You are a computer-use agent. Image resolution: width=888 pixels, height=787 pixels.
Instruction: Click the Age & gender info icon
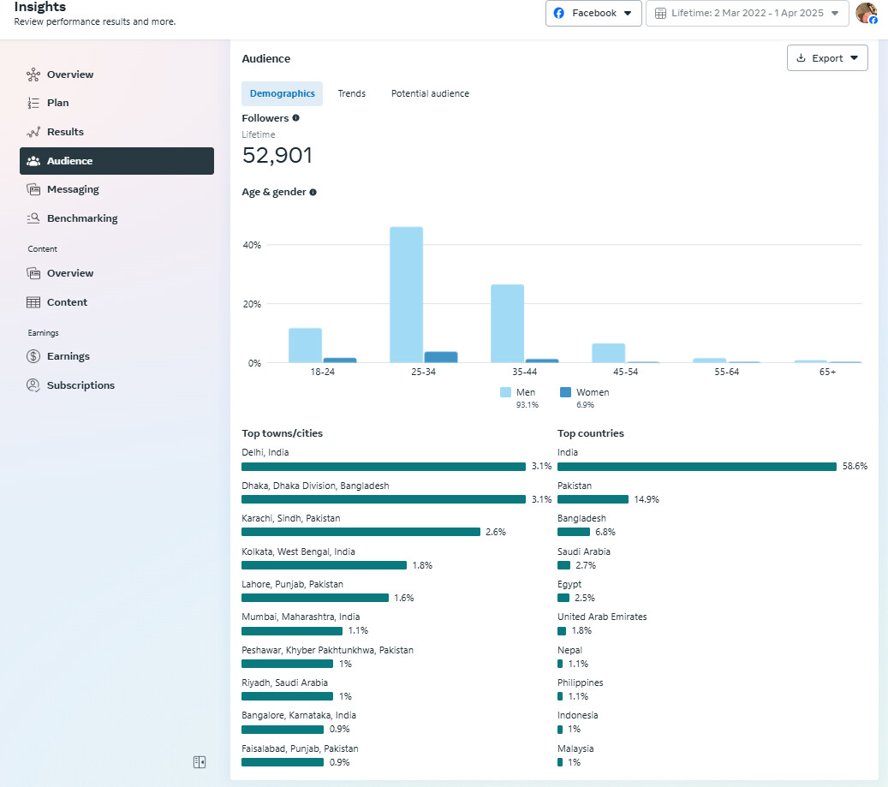313,193
